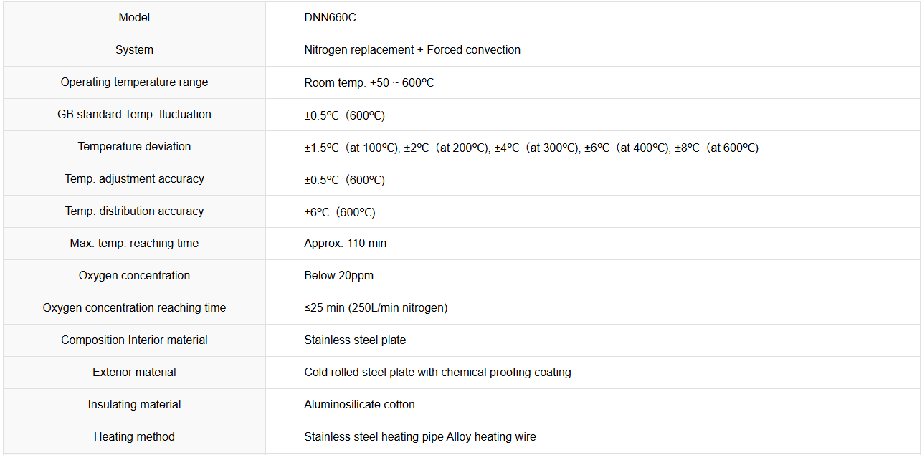Select the ±6℃ (600℃) value
Viewport: 922px width, 455px height.
pyautogui.click(x=340, y=212)
